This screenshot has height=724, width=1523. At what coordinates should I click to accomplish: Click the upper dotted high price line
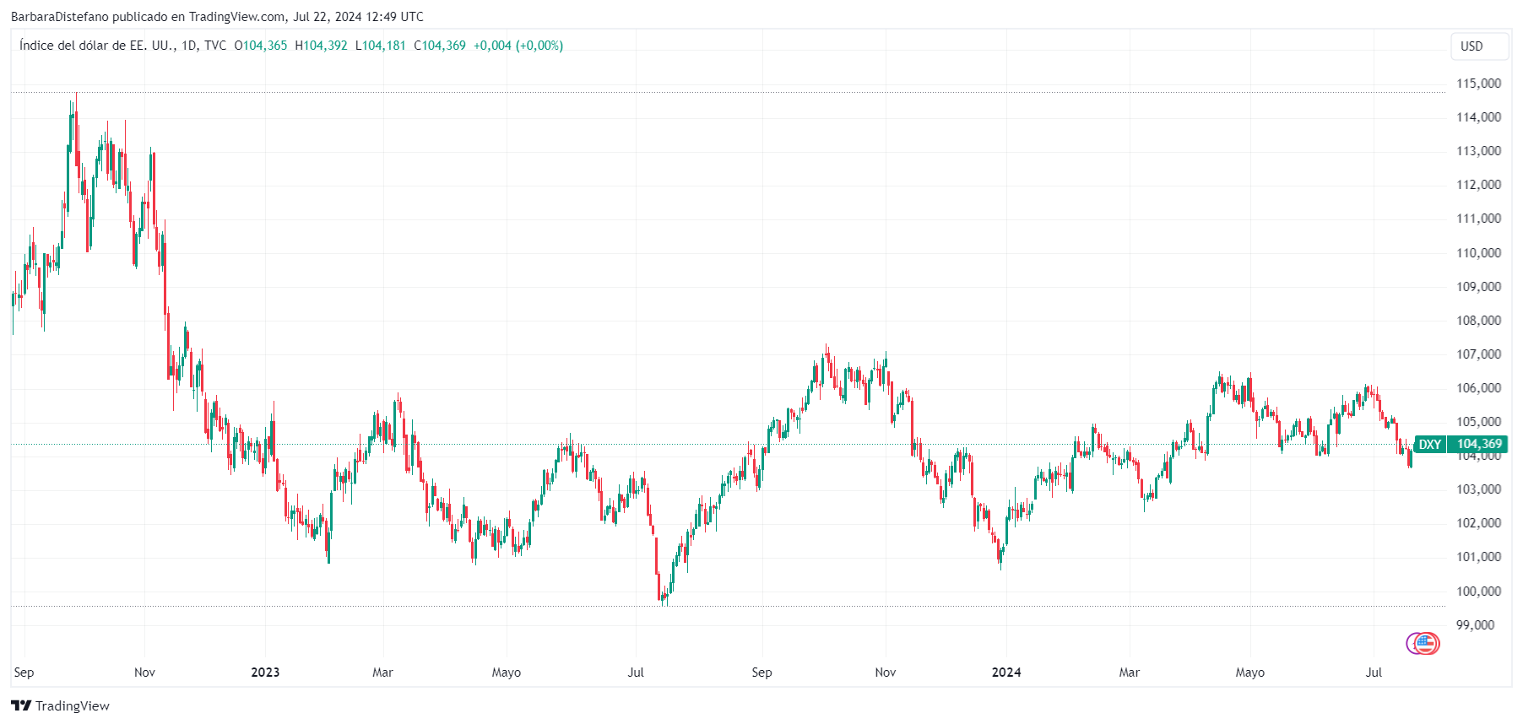click(x=728, y=92)
